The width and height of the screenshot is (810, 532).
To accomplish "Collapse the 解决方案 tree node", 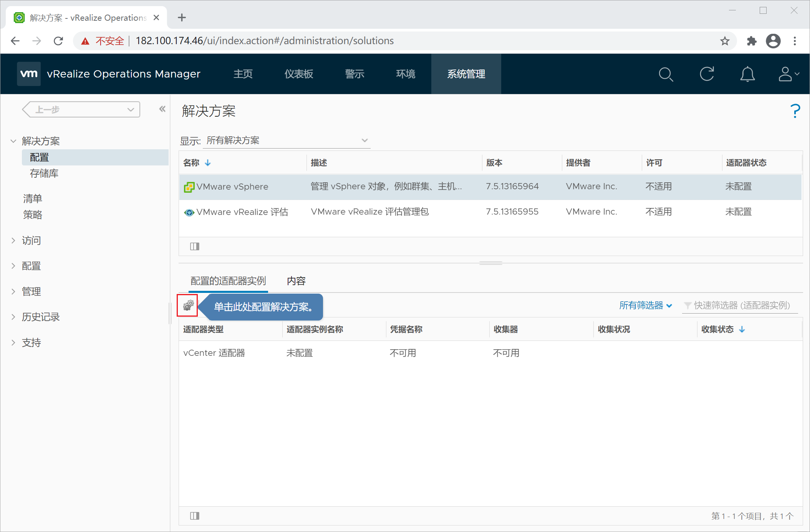I will coord(13,141).
